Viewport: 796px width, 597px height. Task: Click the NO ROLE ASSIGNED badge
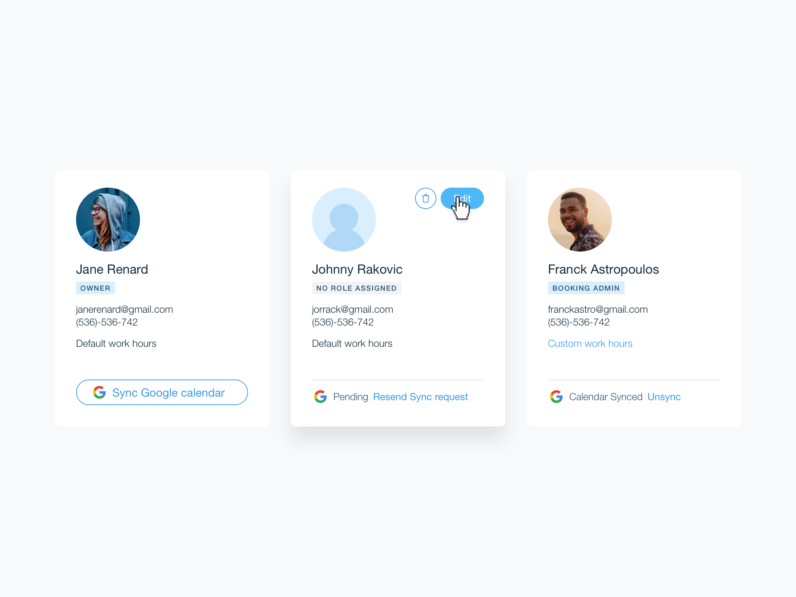(x=357, y=288)
